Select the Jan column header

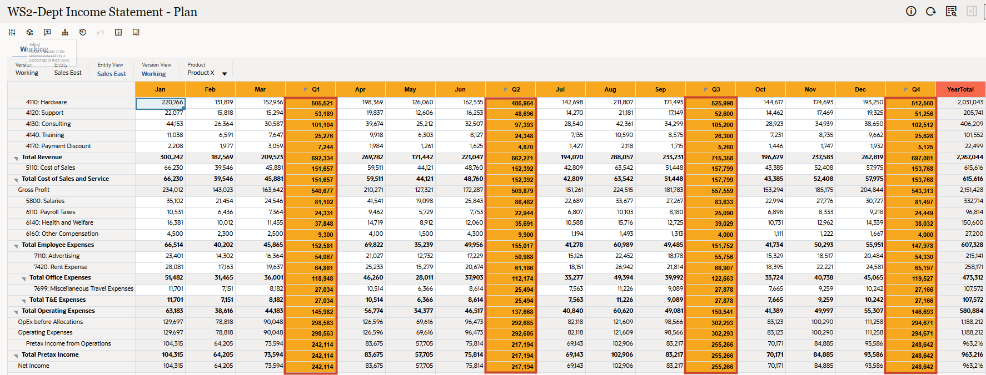(x=160, y=89)
